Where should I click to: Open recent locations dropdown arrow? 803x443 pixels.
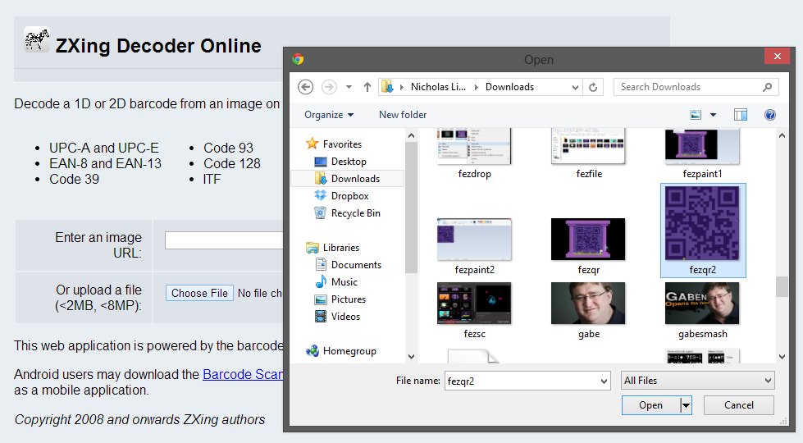349,87
